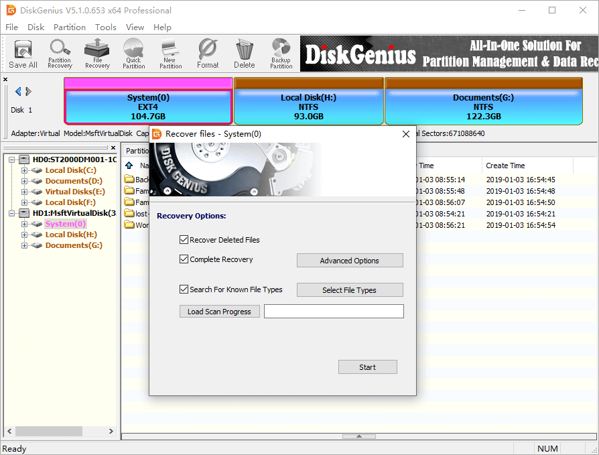Select the Local Disk(H:) NTFS partition bar
The image size is (599, 455).
click(308, 107)
